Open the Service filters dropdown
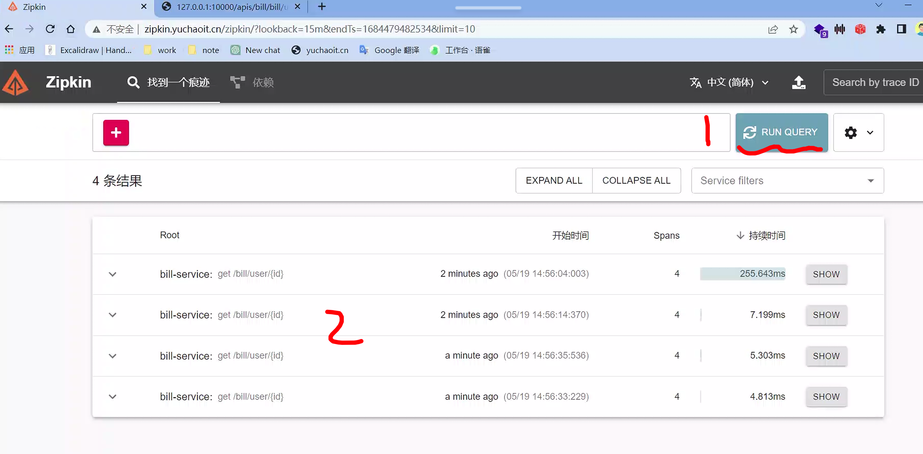The image size is (923, 454). point(787,181)
